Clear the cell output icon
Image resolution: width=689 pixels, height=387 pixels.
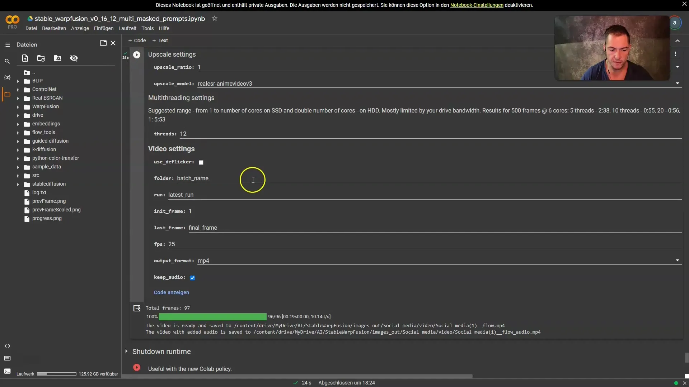[x=137, y=308]
